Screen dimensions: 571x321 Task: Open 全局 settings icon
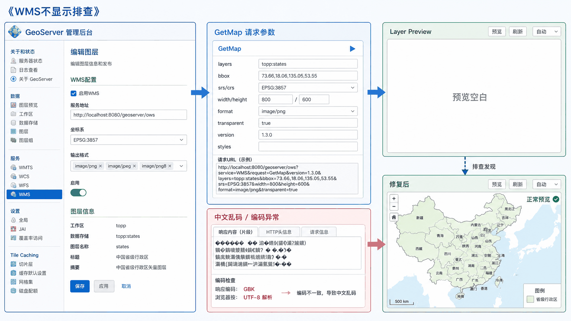click(13, 220)
